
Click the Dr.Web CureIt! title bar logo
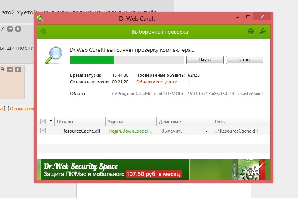tap(40, 18)
